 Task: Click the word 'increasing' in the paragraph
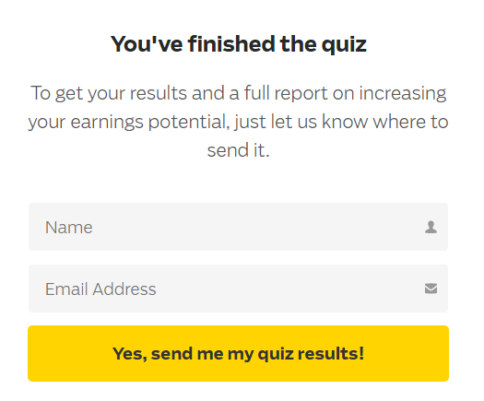(x=403, y=93)
